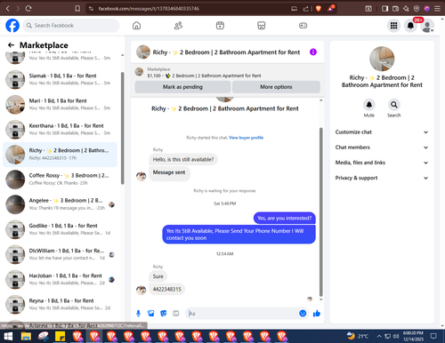The image size is (445, 343).
Task: Select Richy 2 Bedroom conversation in list
Action: [61, 155]
